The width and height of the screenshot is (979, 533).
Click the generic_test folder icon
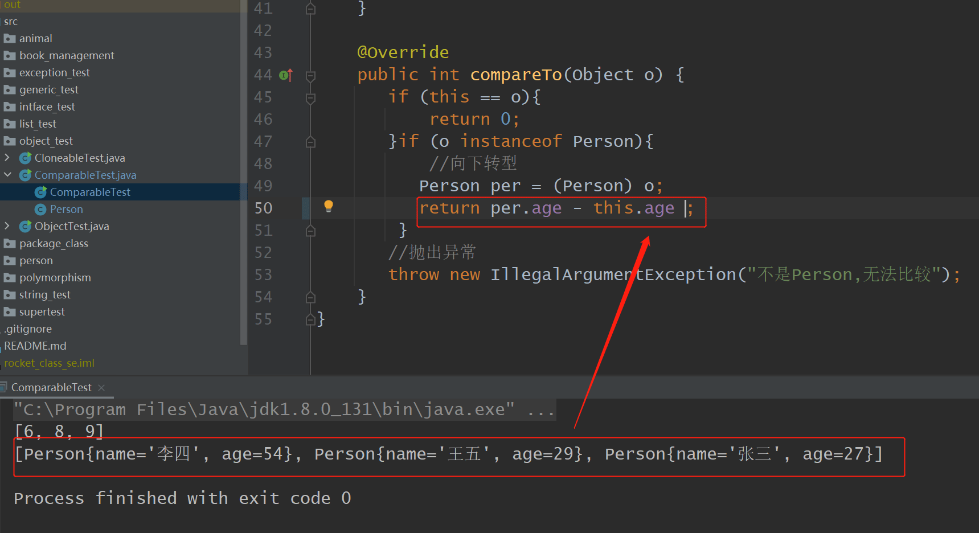10,90
